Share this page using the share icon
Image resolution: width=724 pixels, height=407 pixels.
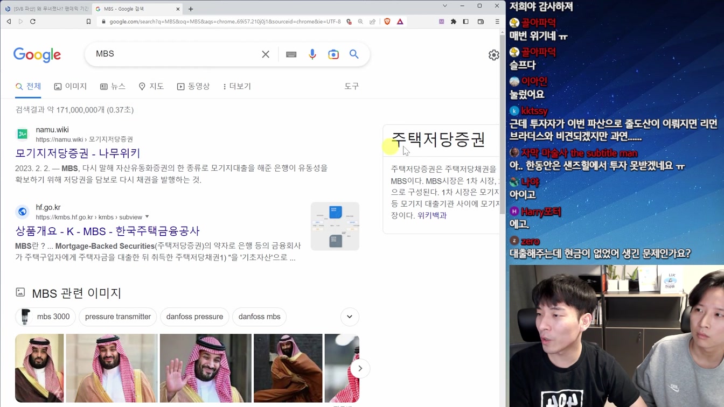click(372, 22)
